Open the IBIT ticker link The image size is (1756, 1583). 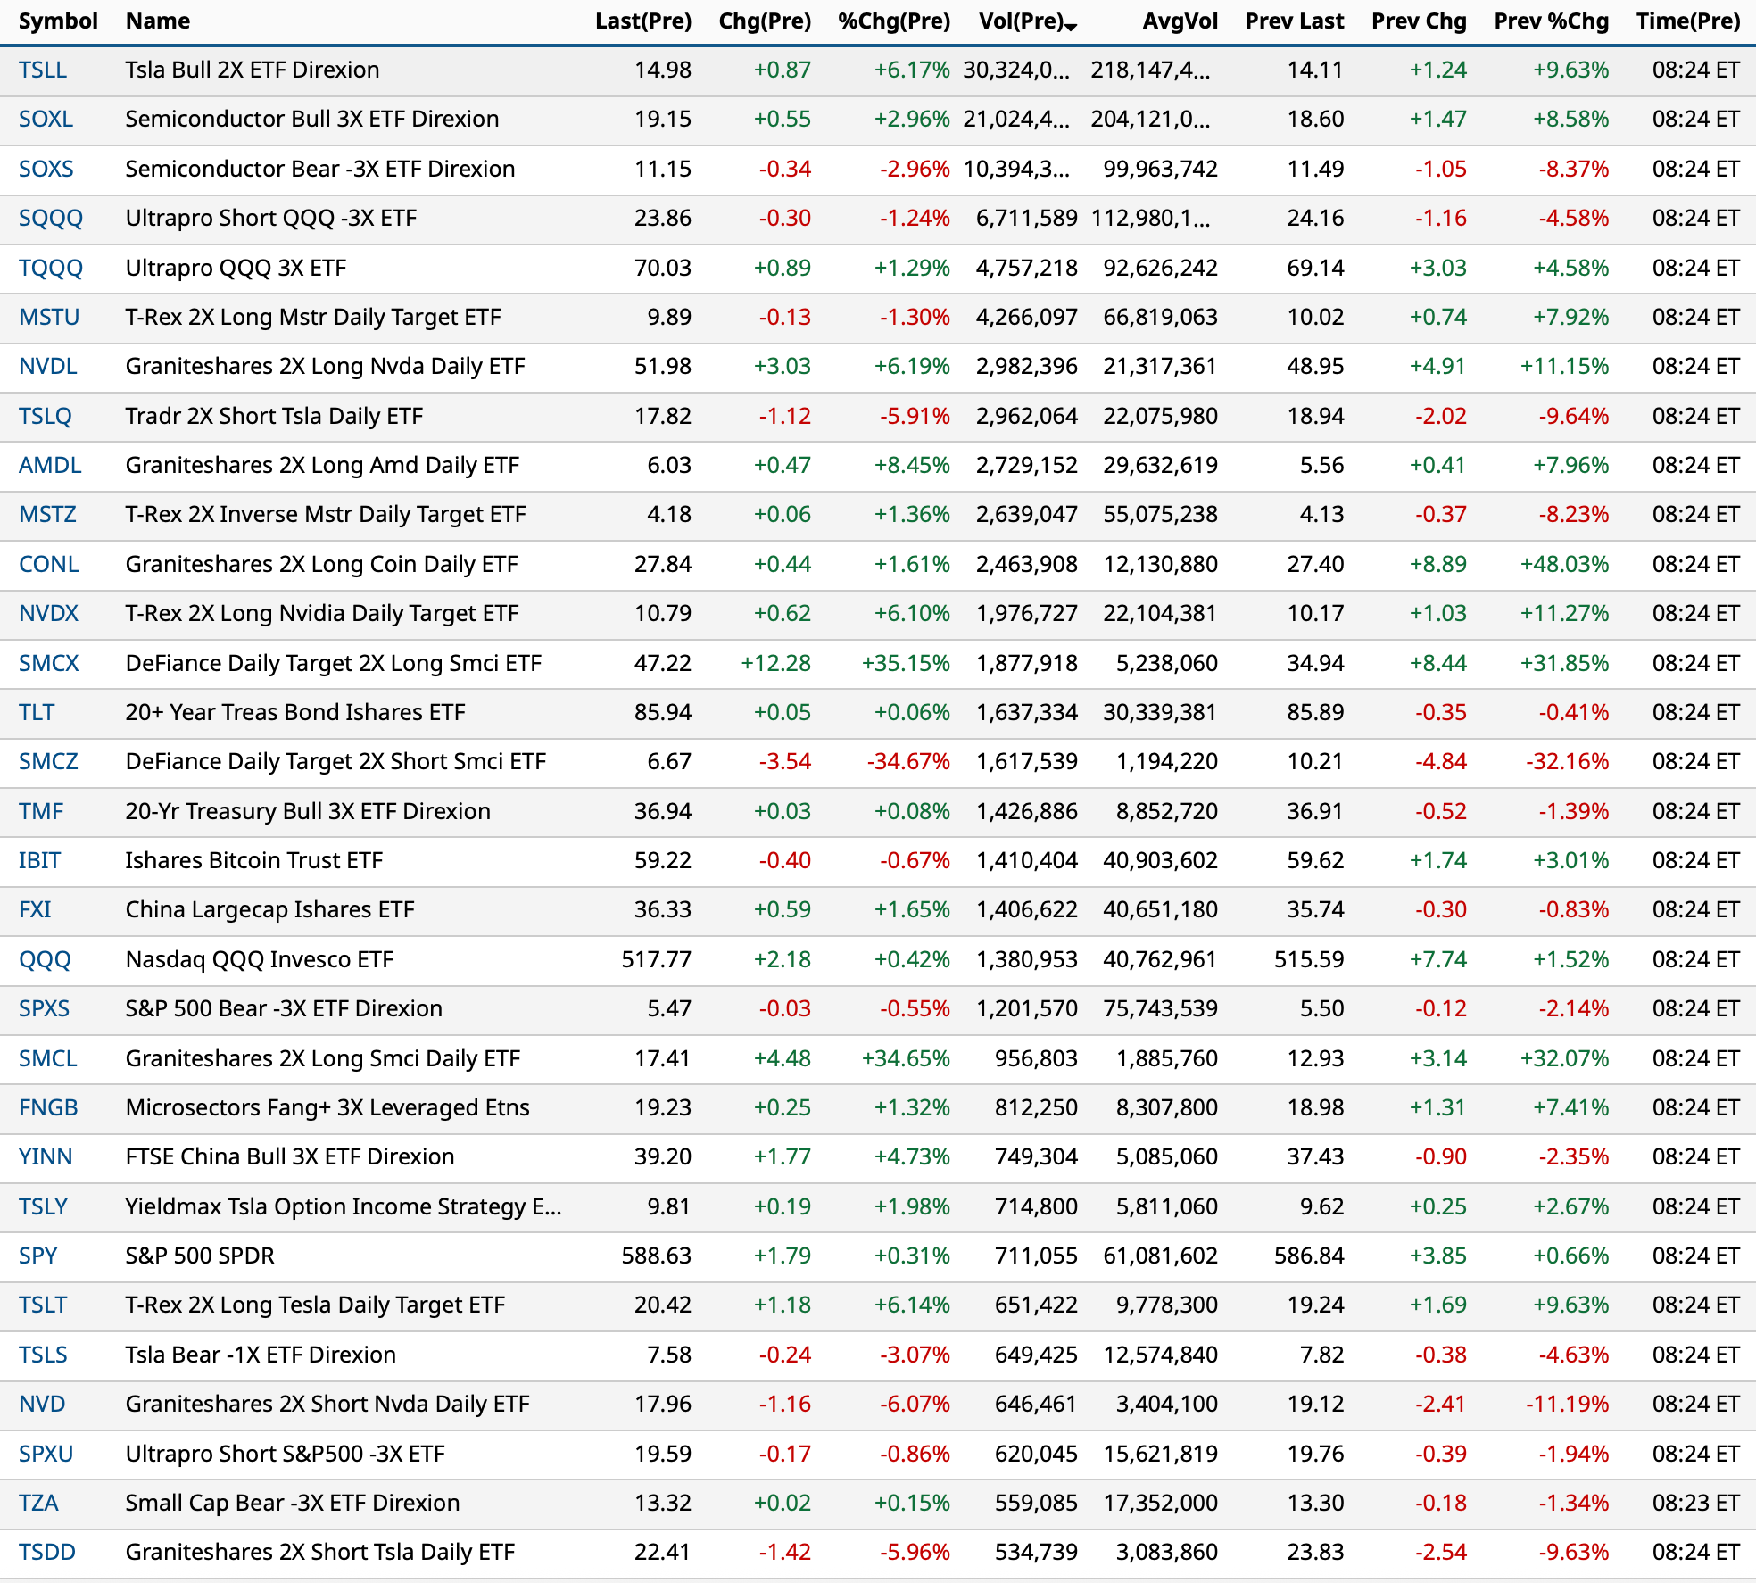tap(40, 861)
